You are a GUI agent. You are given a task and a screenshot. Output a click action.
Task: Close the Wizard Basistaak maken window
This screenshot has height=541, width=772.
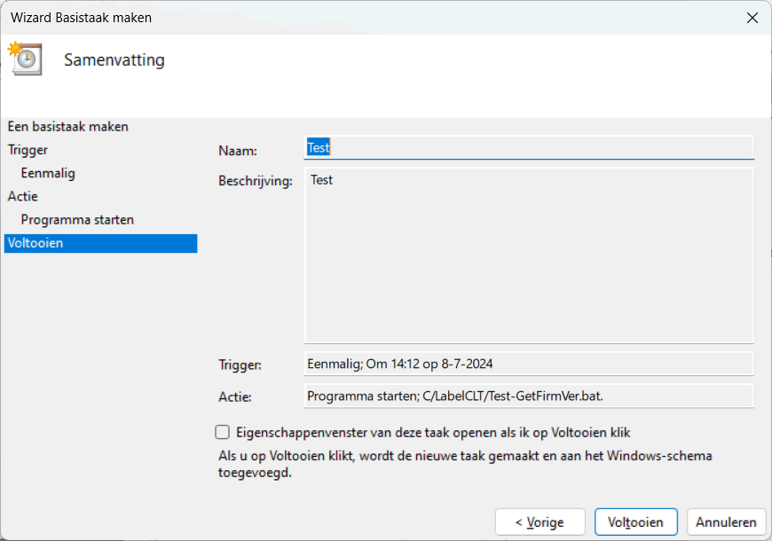(752, 17)
